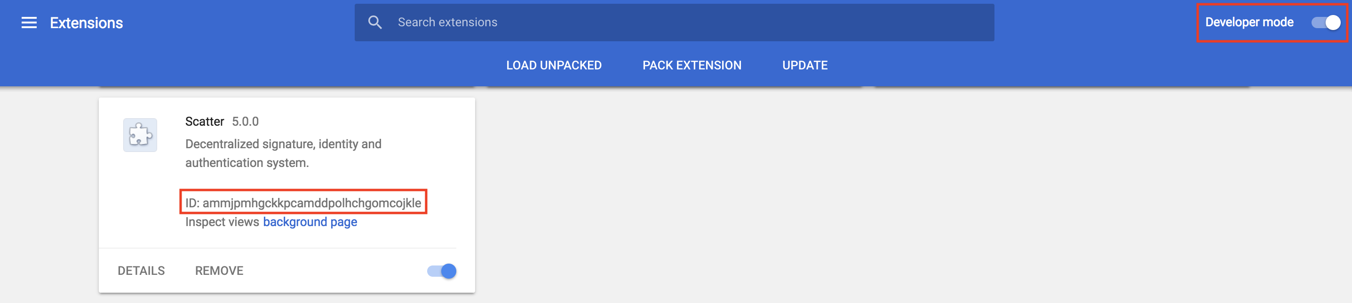Disable the Scatter extension toggle

(x=442, y=271)
